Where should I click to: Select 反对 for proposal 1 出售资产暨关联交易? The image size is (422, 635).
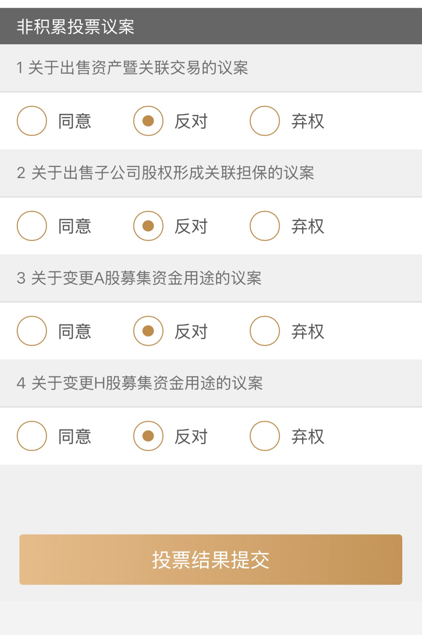point(148,121)
